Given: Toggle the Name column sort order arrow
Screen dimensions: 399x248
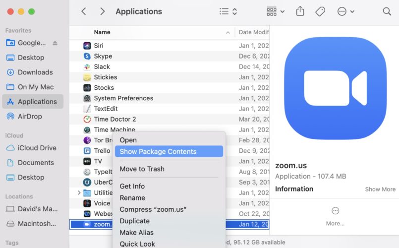Looking at the screenshot, I should point(228,32).
